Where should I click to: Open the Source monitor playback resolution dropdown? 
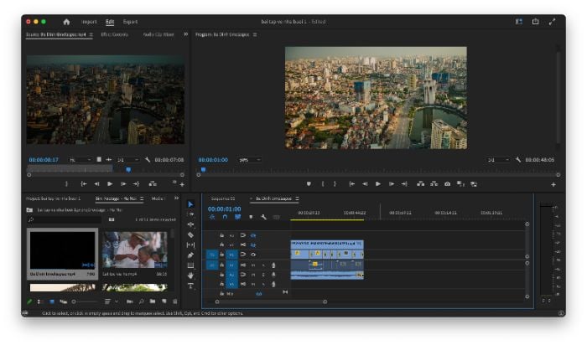click(x=128, y=160)
